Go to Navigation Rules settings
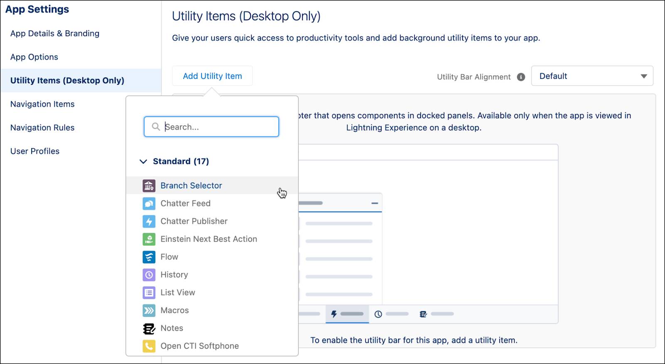 (42, 128)
